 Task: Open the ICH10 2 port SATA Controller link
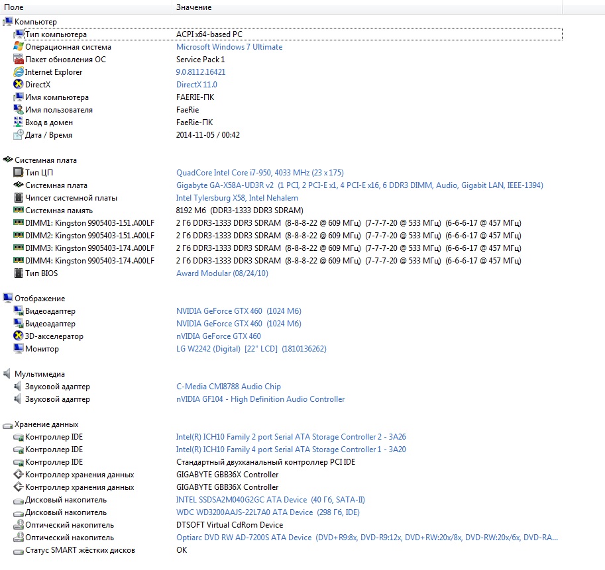click(291, 437)
